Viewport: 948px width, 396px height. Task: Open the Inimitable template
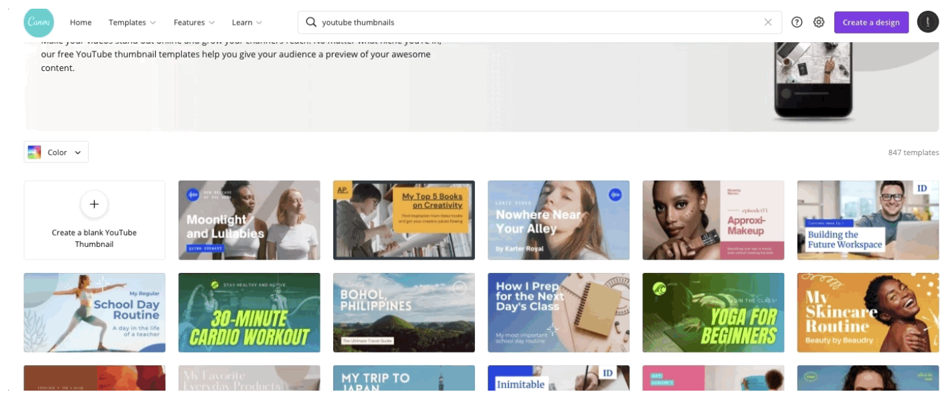559,378
